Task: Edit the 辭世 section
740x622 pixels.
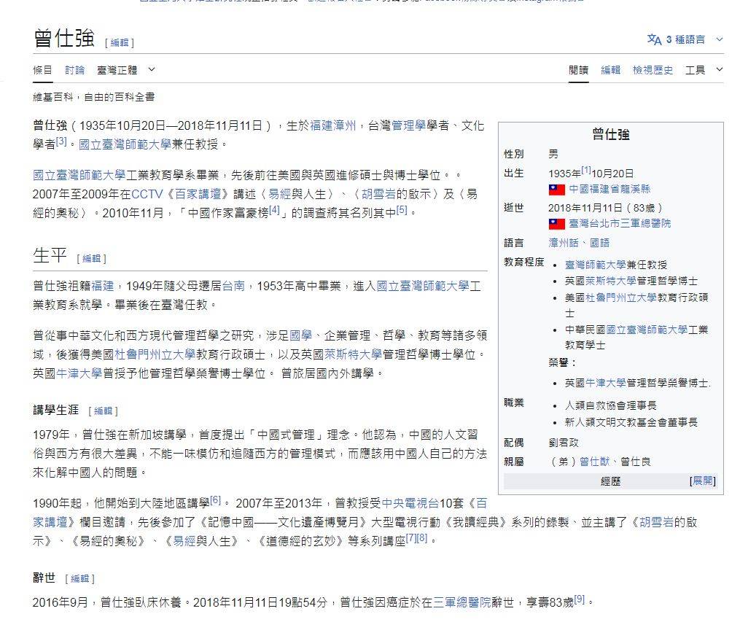Action: tap(81, 579)
